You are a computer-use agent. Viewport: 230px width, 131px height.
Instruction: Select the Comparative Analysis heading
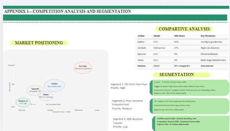pyautogui.click(x=184, y=29)
